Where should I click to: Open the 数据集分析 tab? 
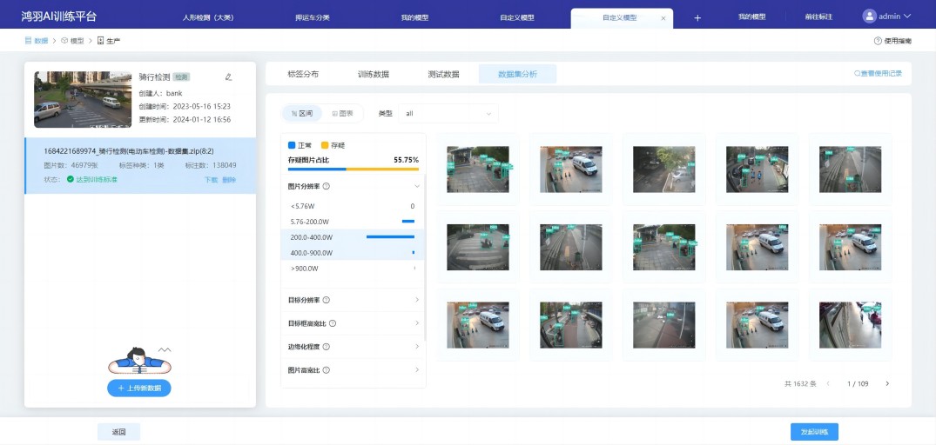517,75
